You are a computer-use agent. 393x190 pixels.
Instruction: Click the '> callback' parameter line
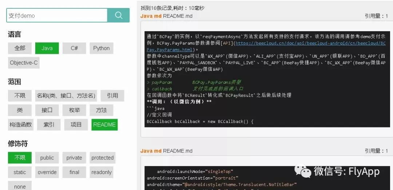(x=195, y=89)
